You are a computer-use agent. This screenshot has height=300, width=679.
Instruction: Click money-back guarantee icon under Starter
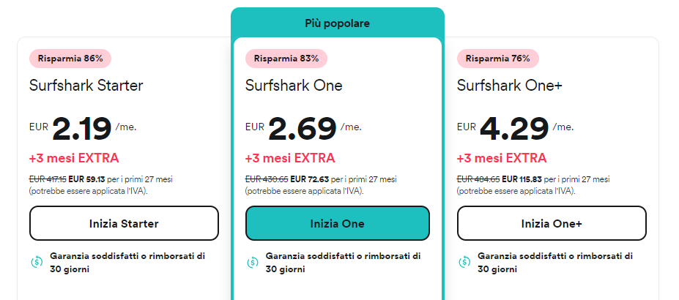click(x=36, y=262)
